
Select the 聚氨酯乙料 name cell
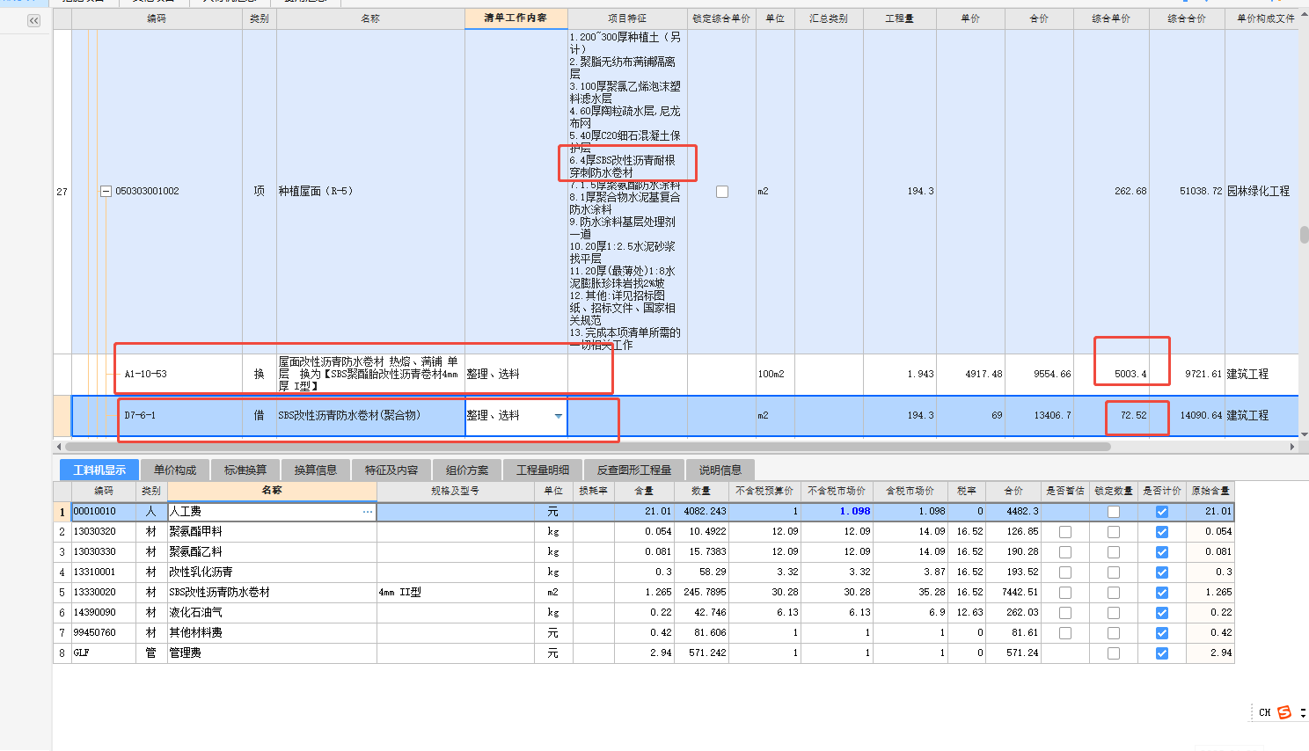[x=272, y=552]
